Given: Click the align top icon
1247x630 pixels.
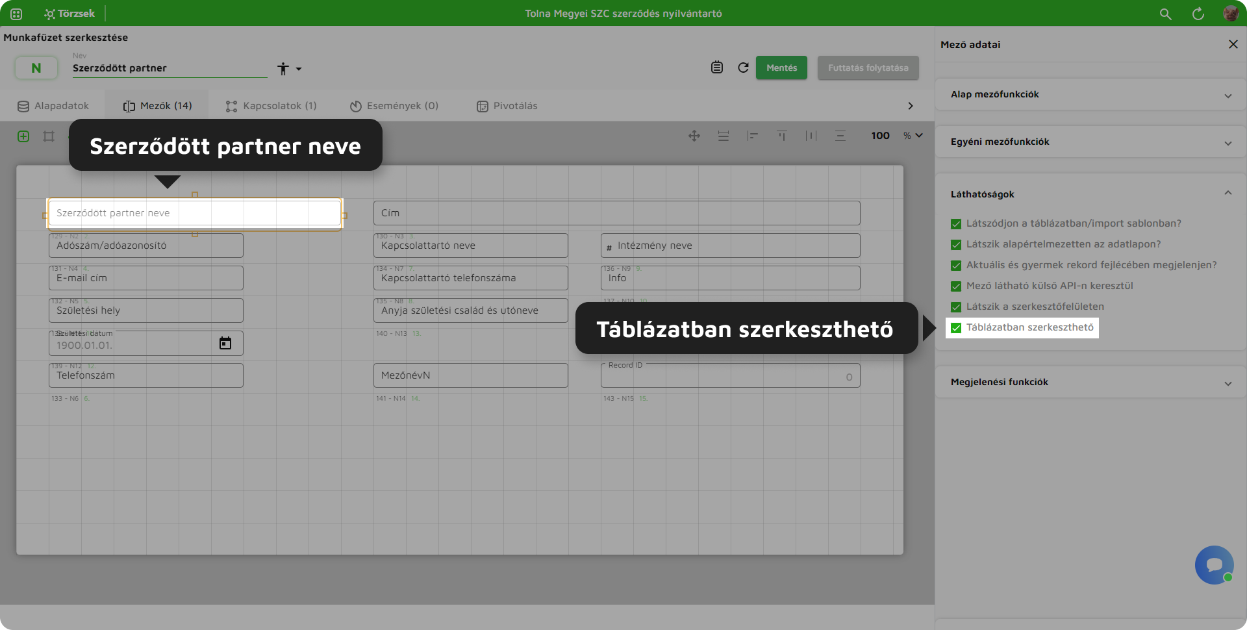Looking at the screenshot, I should pos(782,136).
